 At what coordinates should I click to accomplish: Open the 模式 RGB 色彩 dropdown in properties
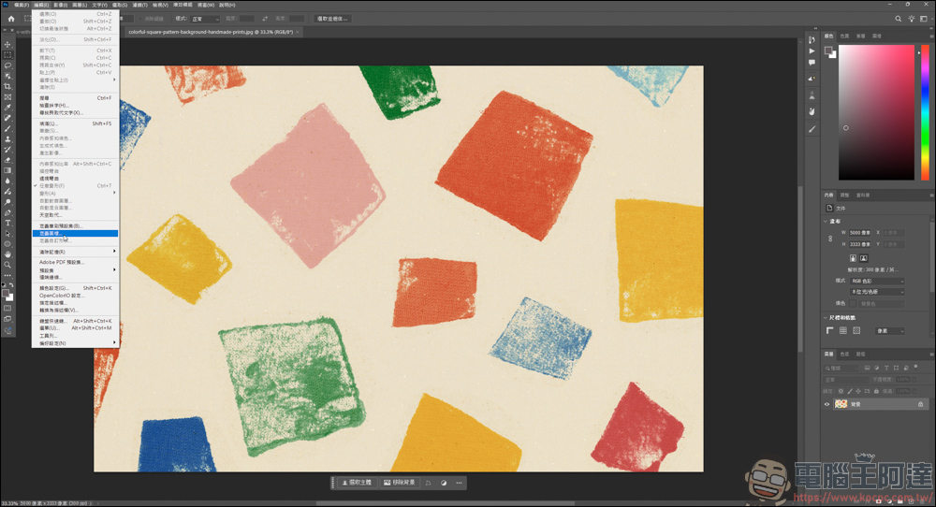(x=877, y=281)
